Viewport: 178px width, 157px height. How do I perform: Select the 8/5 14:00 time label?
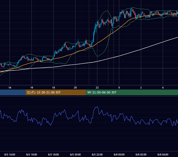click(x=10, y=154)
